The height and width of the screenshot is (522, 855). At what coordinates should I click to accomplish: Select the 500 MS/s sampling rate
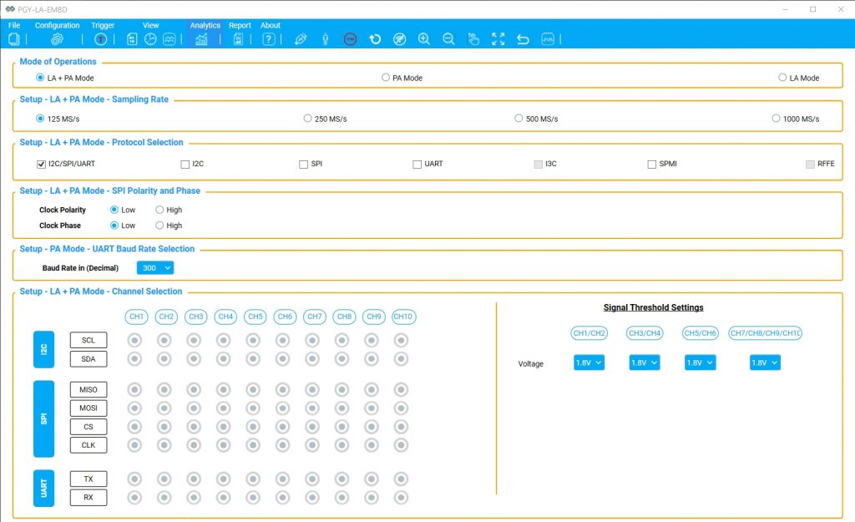[x=519, y=118]
